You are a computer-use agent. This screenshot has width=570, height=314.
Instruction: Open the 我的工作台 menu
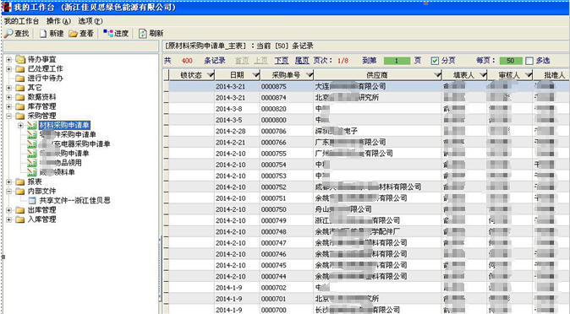(x=21, y=21)
